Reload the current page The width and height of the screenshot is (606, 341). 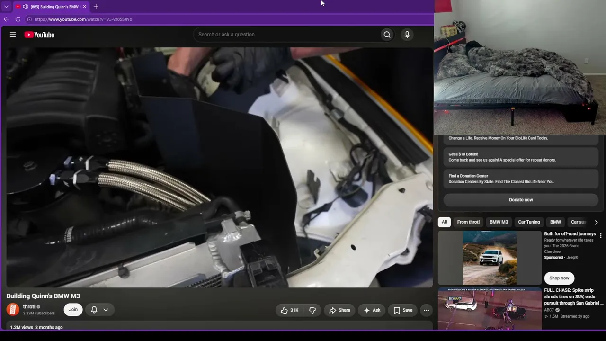coord(18,19)
